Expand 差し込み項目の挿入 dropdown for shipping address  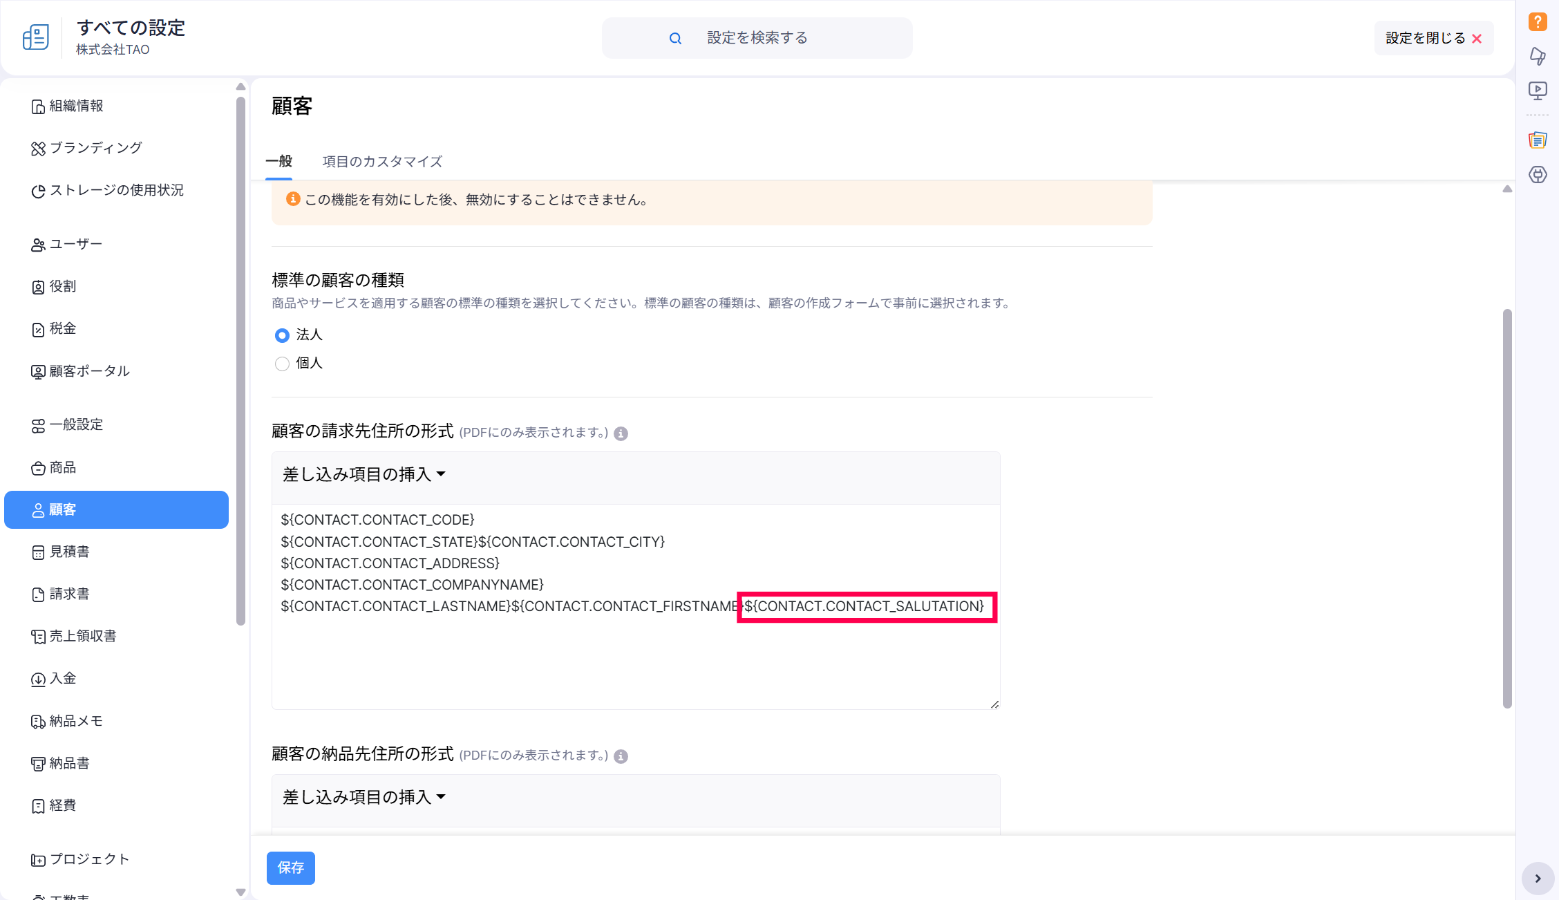pyautogui.click(x=364, y=798)
